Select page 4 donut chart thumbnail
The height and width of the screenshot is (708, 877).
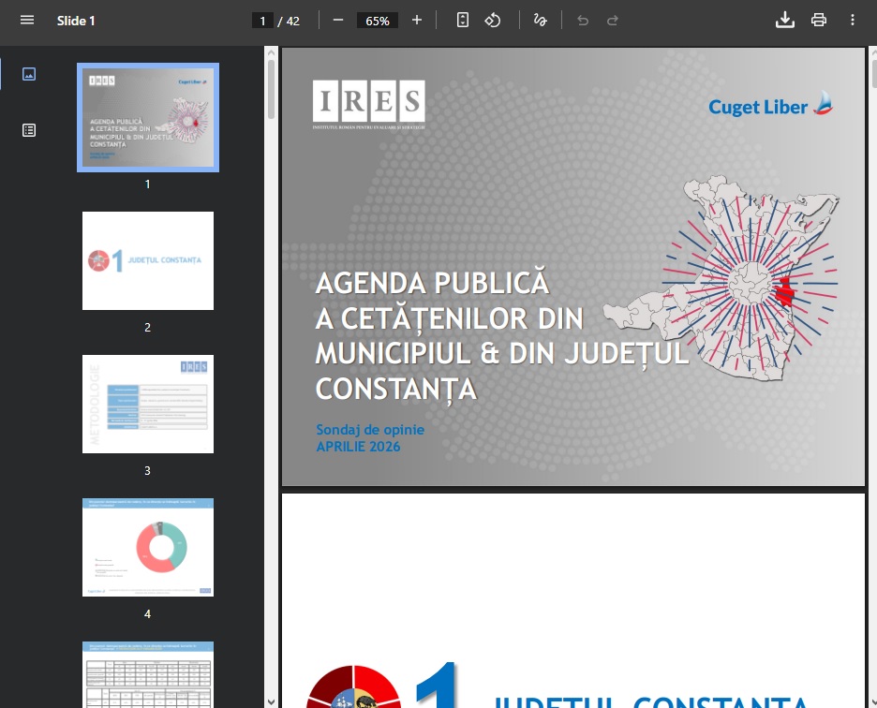pos(148,547)
